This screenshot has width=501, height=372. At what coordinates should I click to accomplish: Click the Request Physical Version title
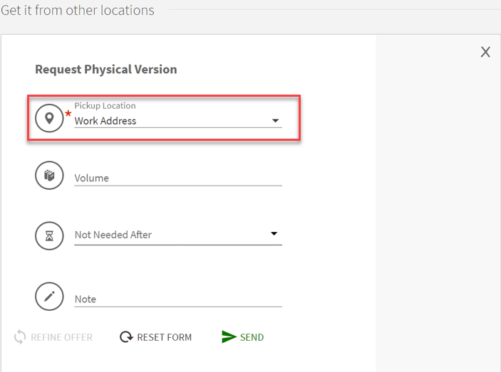pyautogui.click(x=105, y=70)
